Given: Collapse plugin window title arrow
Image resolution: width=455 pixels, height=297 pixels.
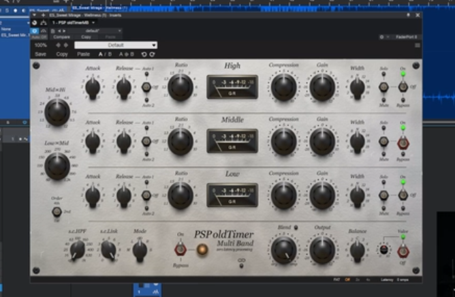Looking at the screenshot, I should [x=34, y=15].
